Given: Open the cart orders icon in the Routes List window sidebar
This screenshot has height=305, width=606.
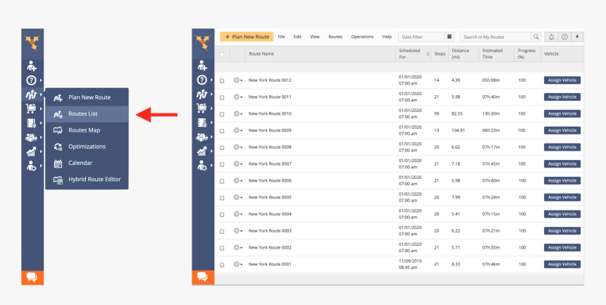Looking at the screenshot, I should coord(202,108).
